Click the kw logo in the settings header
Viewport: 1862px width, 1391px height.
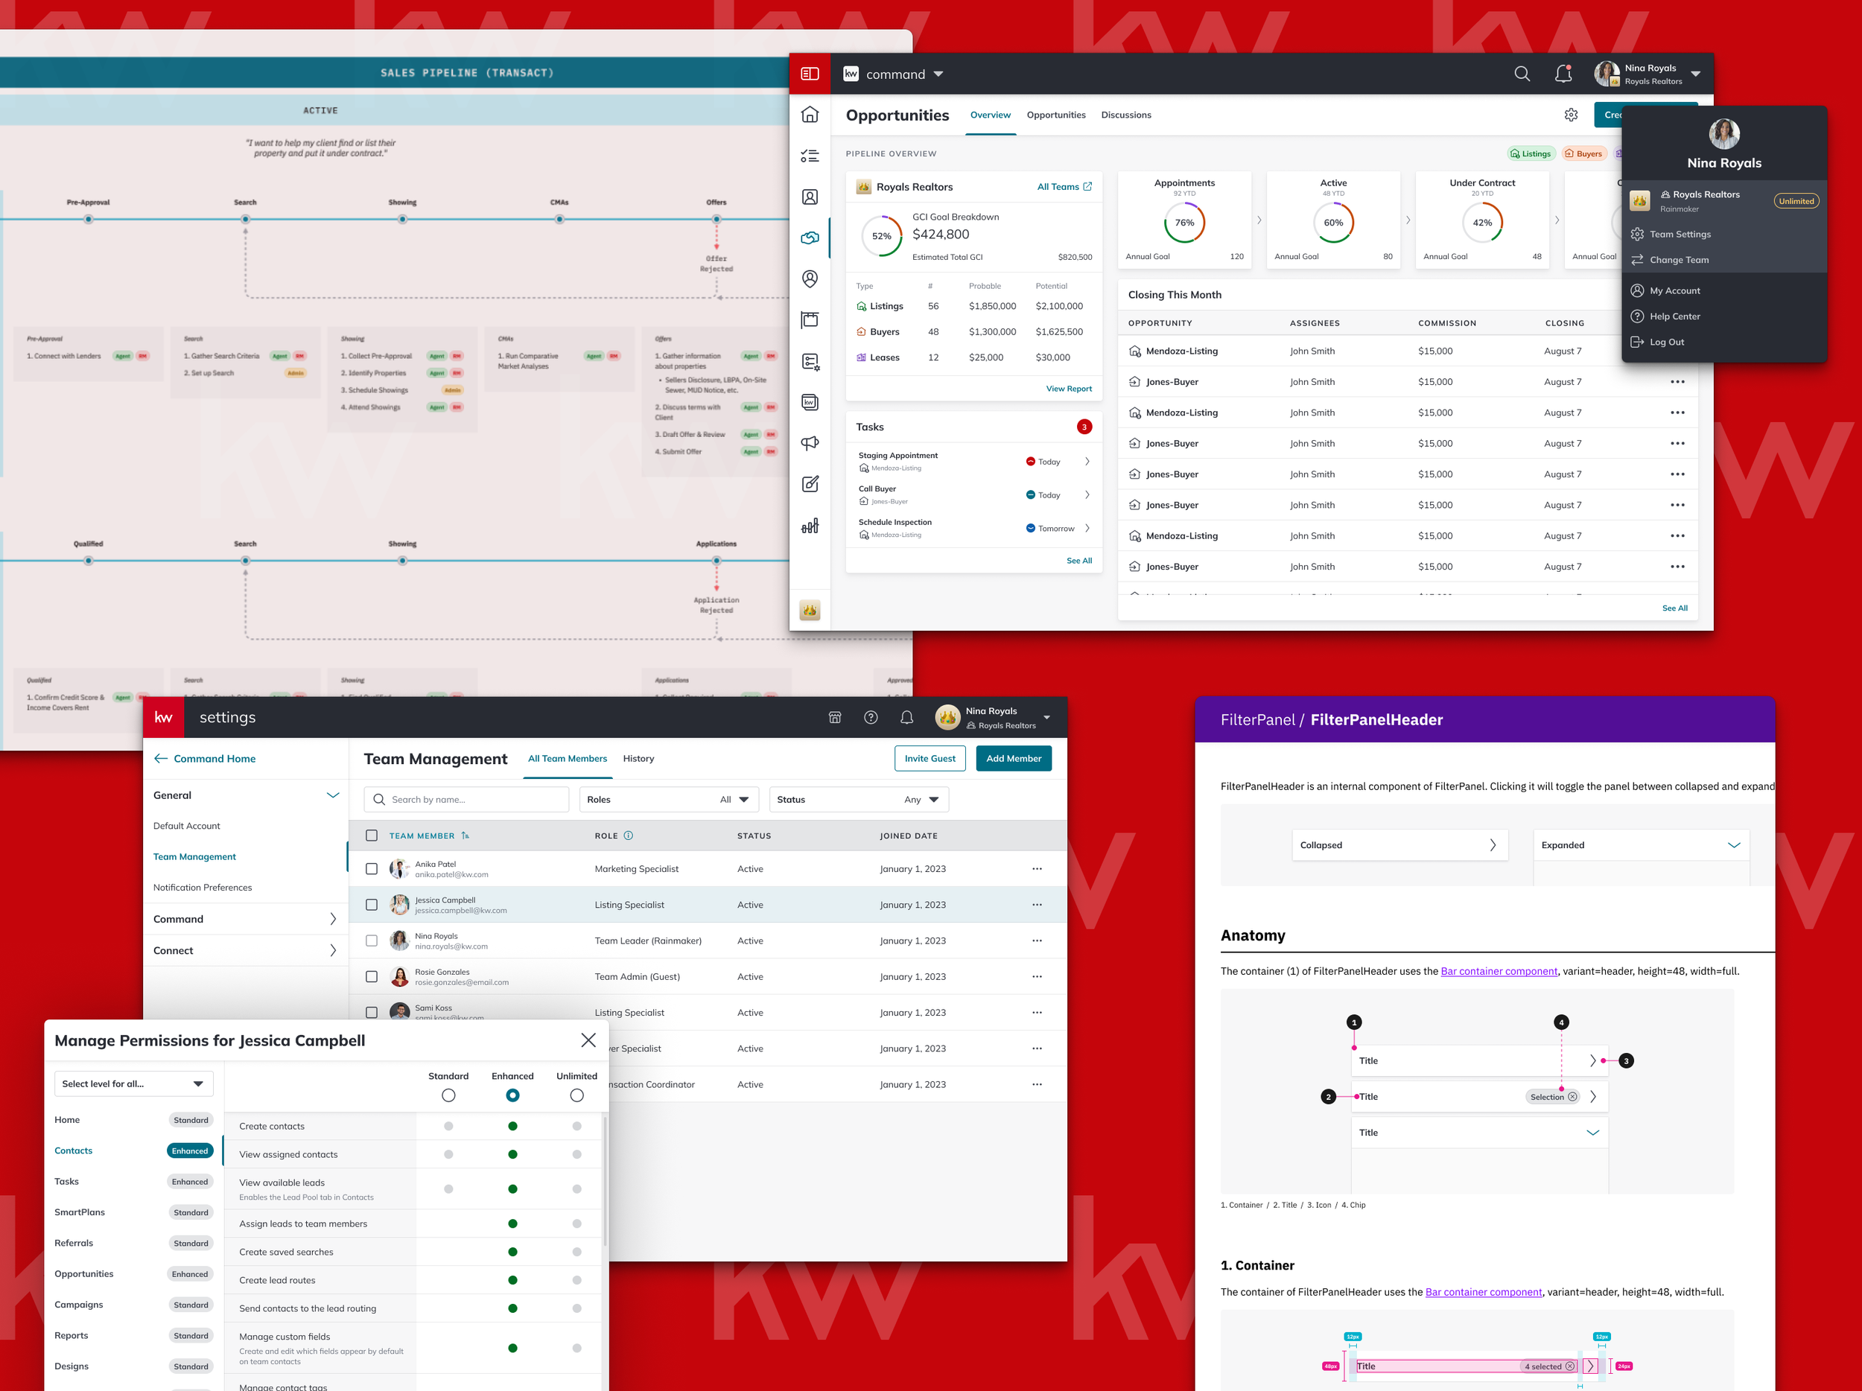click(x=163, y=718)
